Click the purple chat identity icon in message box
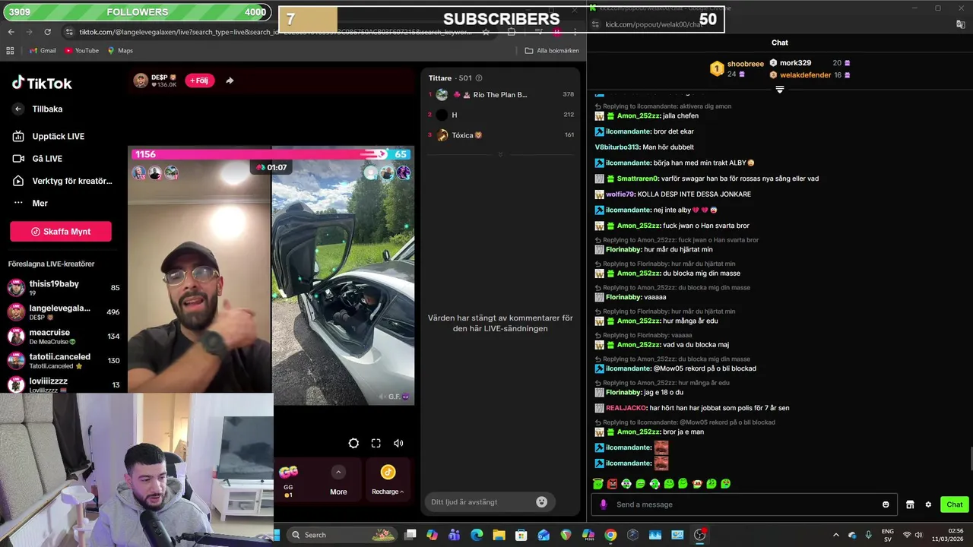The width and height of the screenshot is (973, 547). (604, 504)
